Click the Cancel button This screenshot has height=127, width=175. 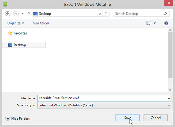click(156, 118)
